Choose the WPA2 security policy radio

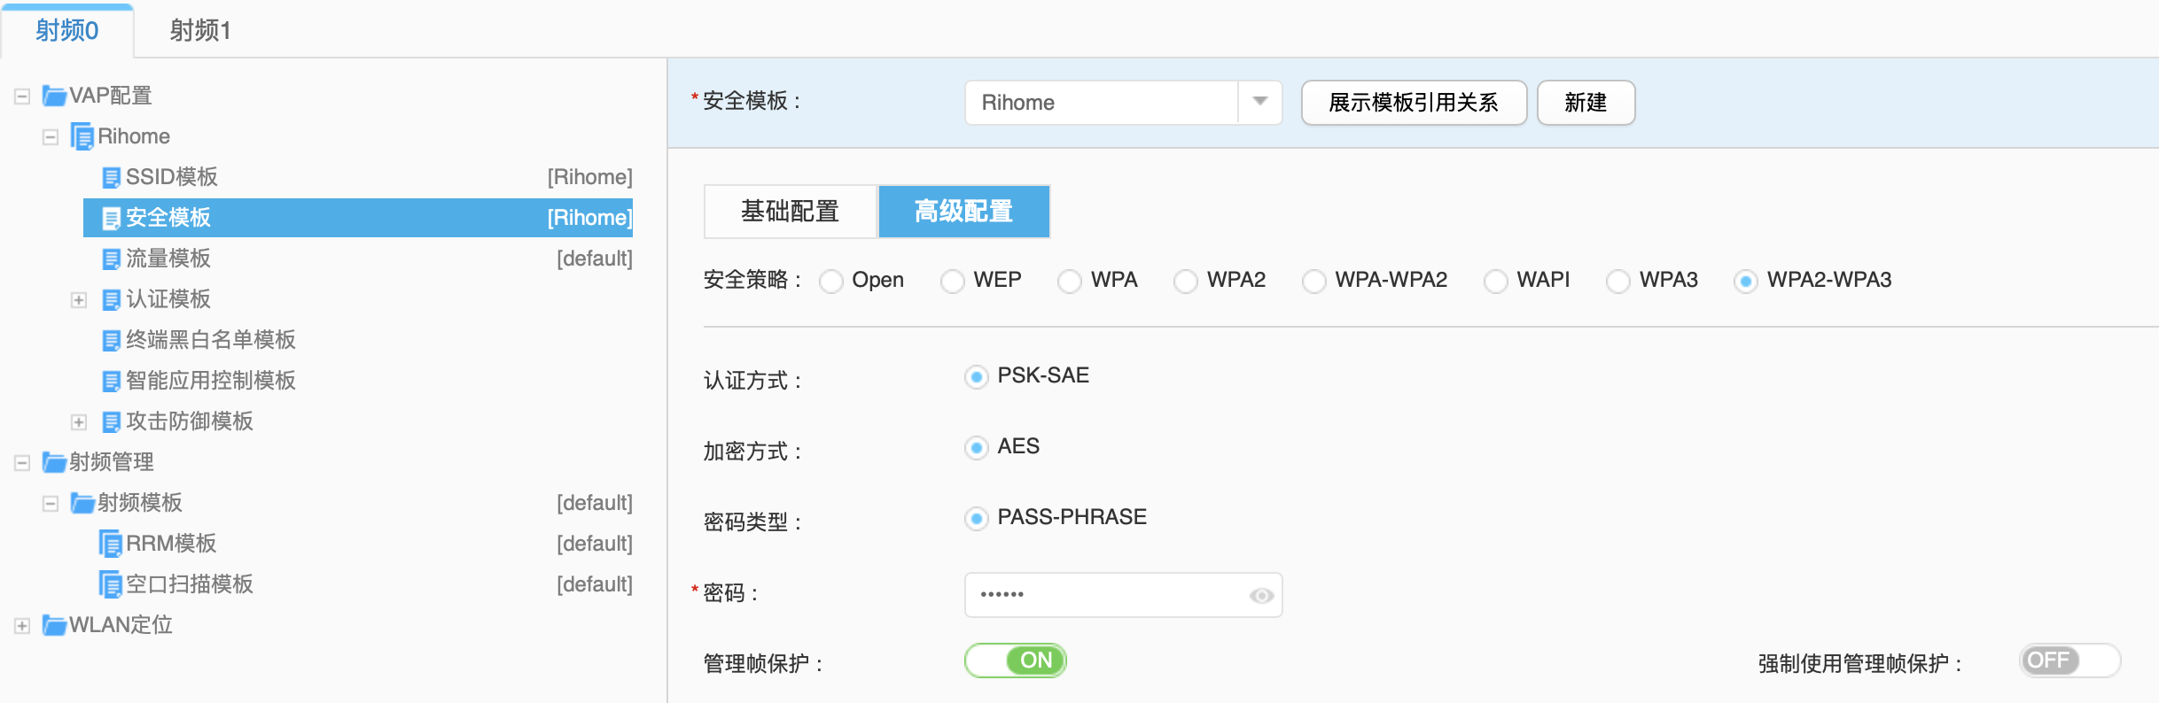click(1186, 282)
